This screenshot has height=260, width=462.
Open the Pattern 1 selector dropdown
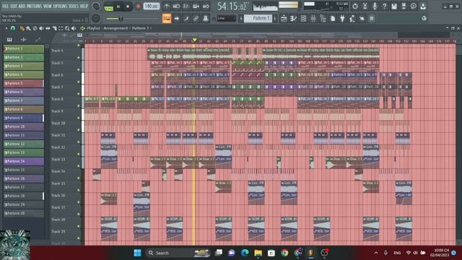coord(258,19)
